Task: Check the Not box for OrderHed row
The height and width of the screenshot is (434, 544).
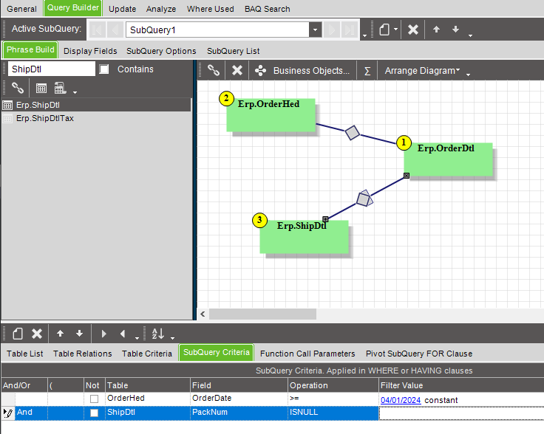Action: tap(94, 399)
